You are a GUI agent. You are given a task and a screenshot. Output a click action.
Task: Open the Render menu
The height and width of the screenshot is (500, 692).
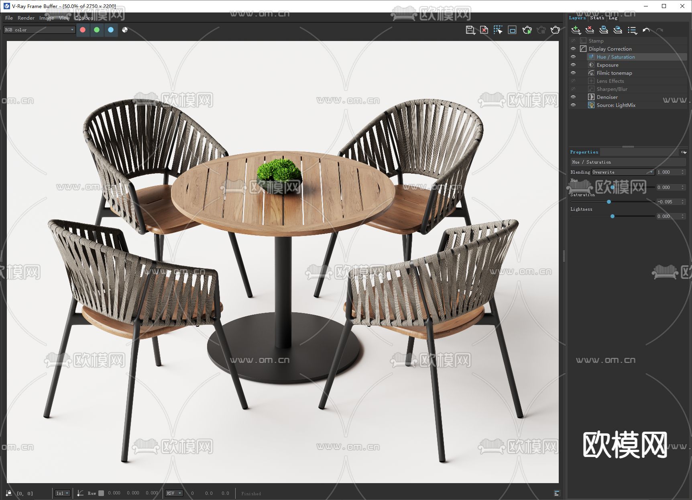[x=26, y=18]
